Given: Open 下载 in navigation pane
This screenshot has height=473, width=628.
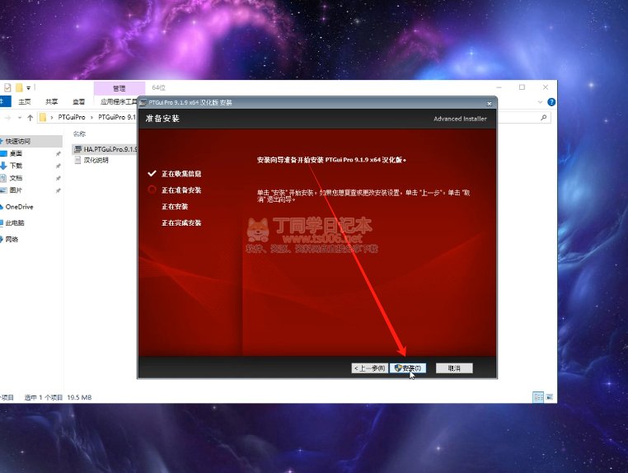Looking at the screenshot, I should pos(16,166).
